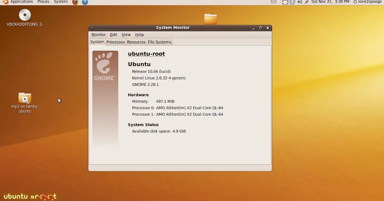Open the blue Help question-mark icon
Image resolution: width=384 pixels, height=201 pixels.
click(x=85, y=2)
